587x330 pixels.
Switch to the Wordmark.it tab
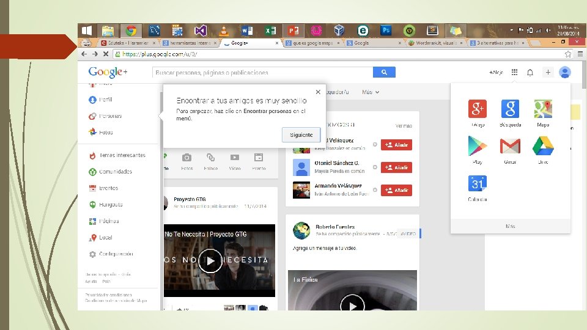(x=435, y=43)
